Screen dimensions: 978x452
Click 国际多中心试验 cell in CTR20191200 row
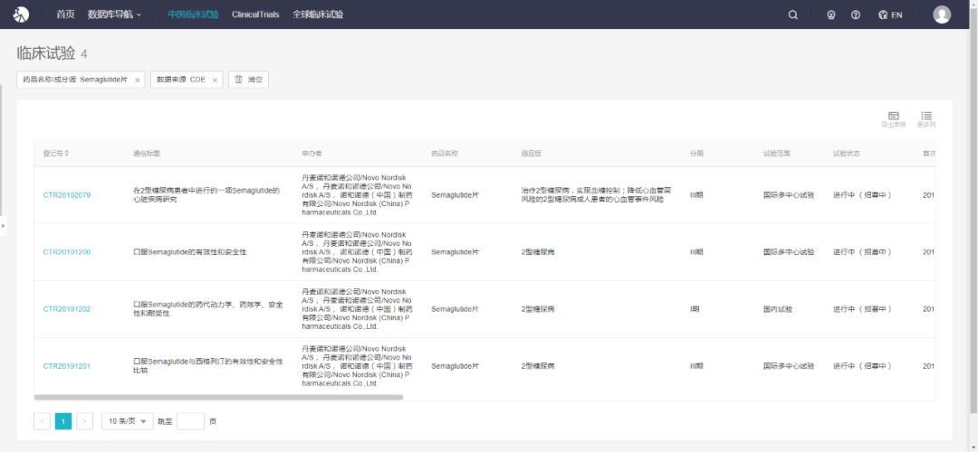click(789, 252)
